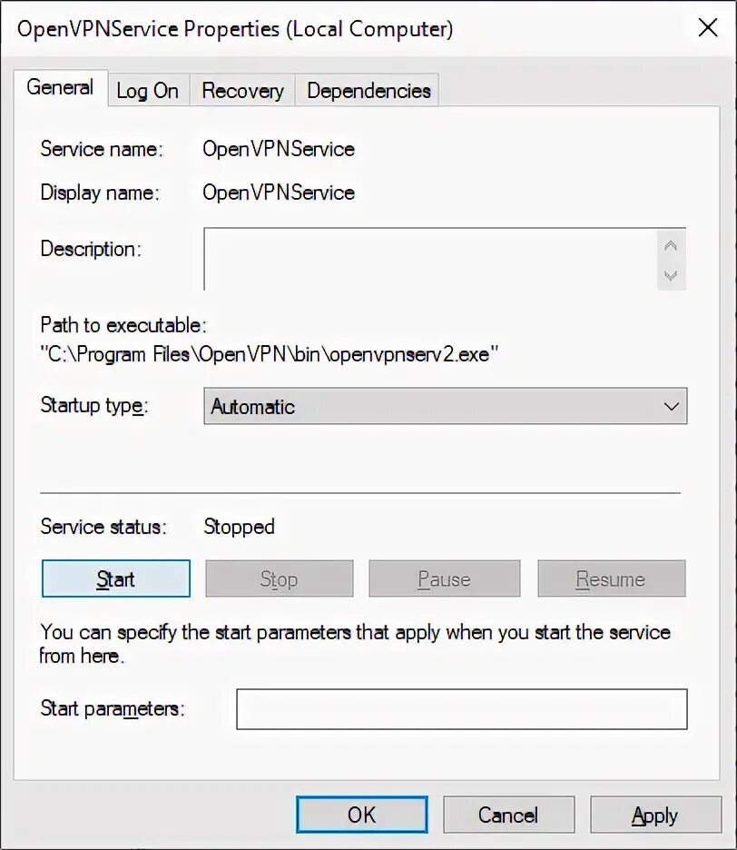Click the greyed-out Resume button
This screenshot has width=737, height=850.
pos(611,579)
